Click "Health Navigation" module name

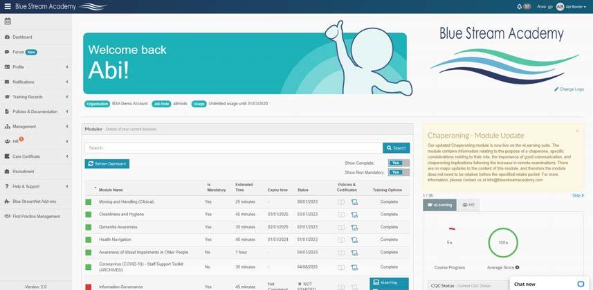pyautogui.click(x=115, y=239)
